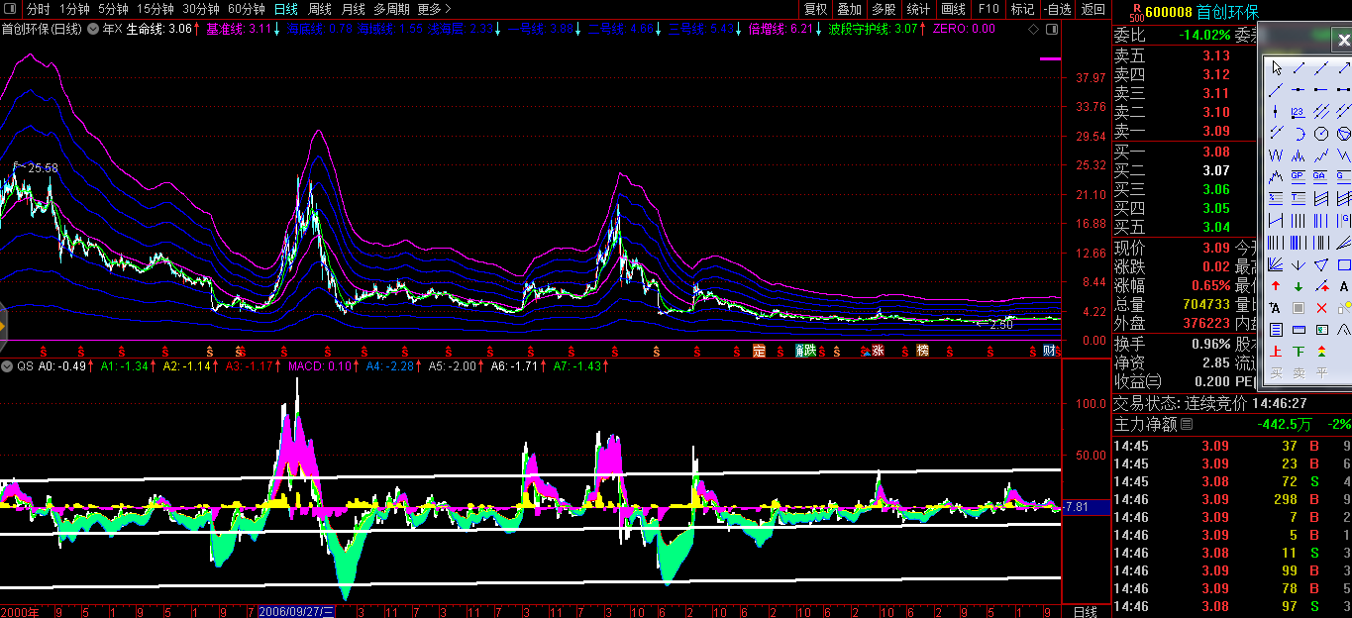Click the 统计 statistics button
Screen dimensions: 1352x618
pos(918,9)
